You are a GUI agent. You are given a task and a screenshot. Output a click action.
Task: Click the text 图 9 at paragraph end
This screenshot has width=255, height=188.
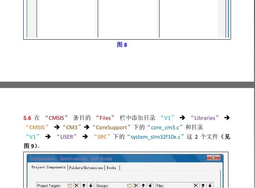coord(29,146)
